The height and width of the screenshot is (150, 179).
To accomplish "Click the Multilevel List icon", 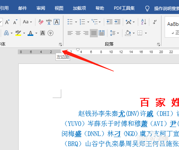I will [95, 22].
